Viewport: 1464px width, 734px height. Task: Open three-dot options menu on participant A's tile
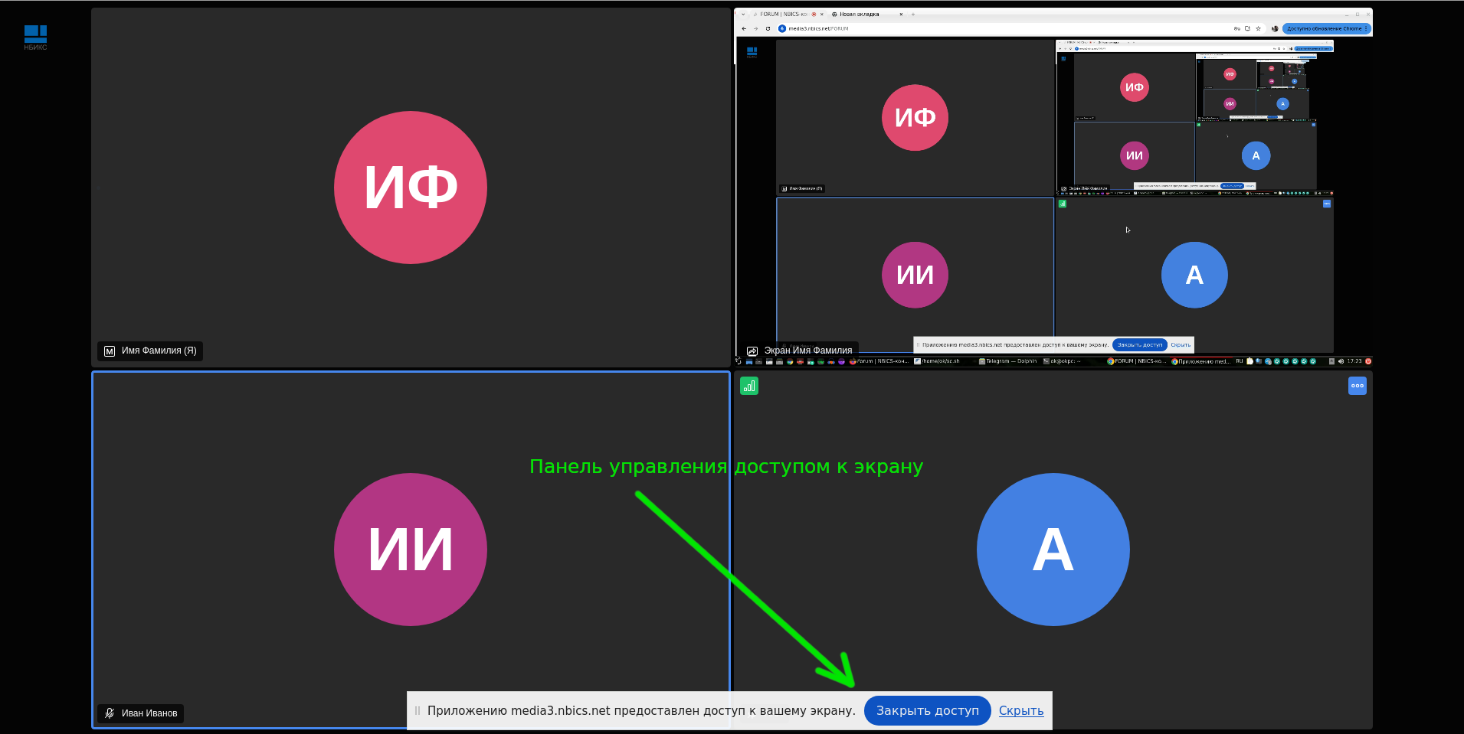coord(1357,386)
